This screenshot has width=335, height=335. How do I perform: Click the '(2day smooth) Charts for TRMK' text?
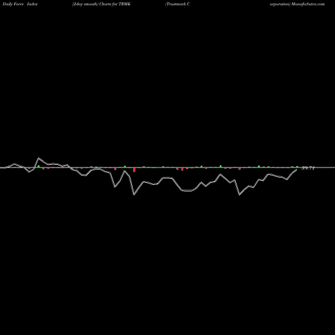101,4
